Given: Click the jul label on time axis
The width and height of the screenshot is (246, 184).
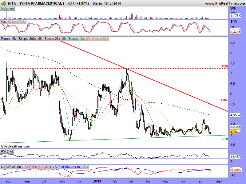Looking at the screenshot, I should pyautogui.click(x=200, y=181).
